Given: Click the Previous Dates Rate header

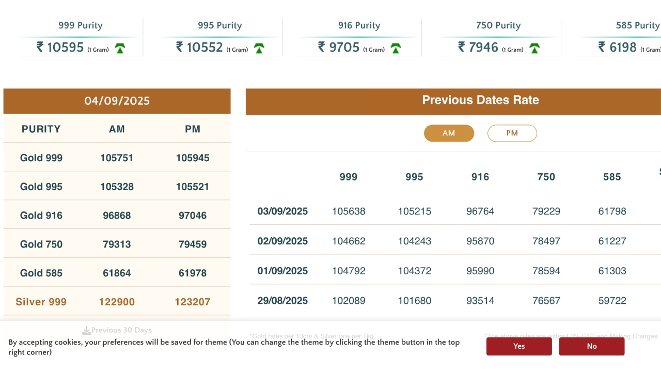Looking at the screenshot, I should click(480, 100).
